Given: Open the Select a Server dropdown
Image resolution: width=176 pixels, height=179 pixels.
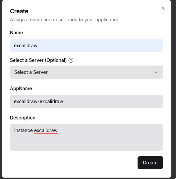Looking at the screenshot, I should coord(87,72).
